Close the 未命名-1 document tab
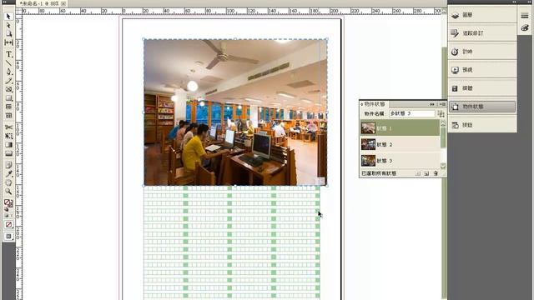 pos(63,3)
